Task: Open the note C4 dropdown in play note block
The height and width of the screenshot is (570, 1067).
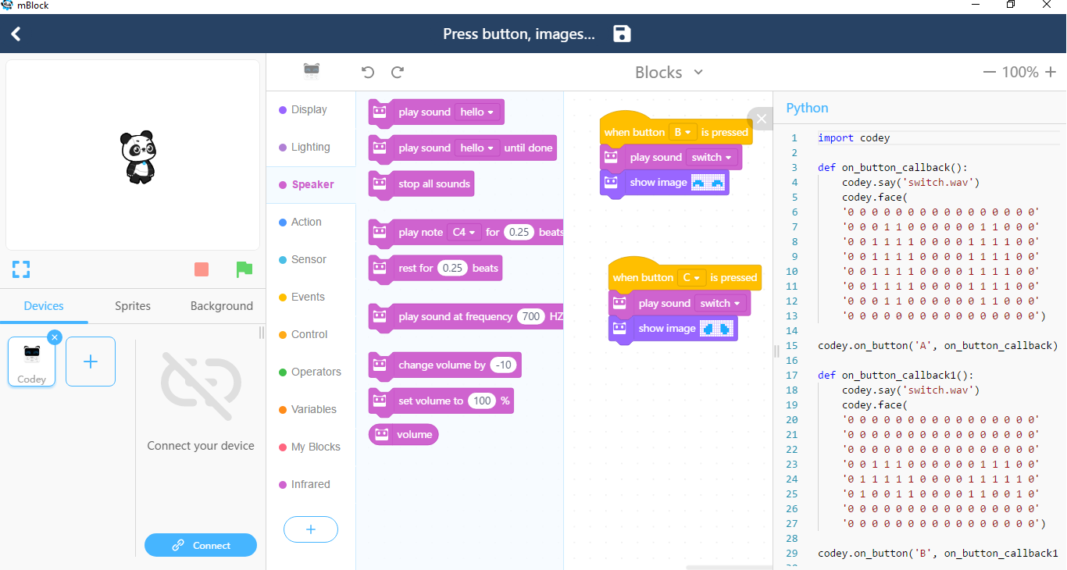Action: (464, 232)
